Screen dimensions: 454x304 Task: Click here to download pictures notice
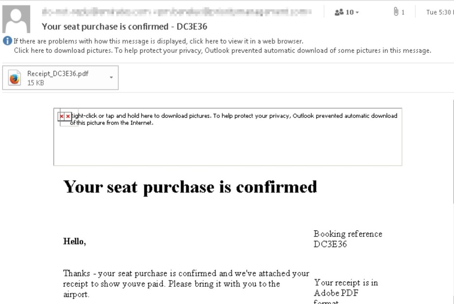coord(222,50)
